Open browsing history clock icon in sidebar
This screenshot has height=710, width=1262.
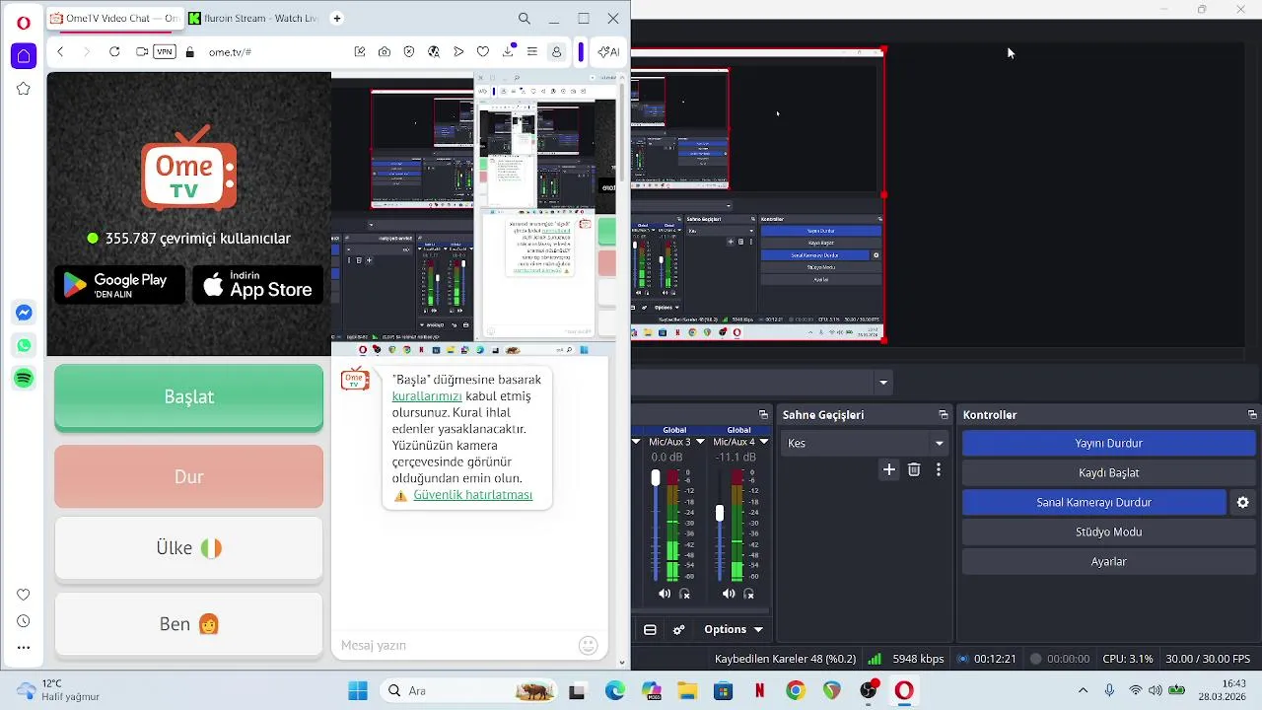(24, 621)
